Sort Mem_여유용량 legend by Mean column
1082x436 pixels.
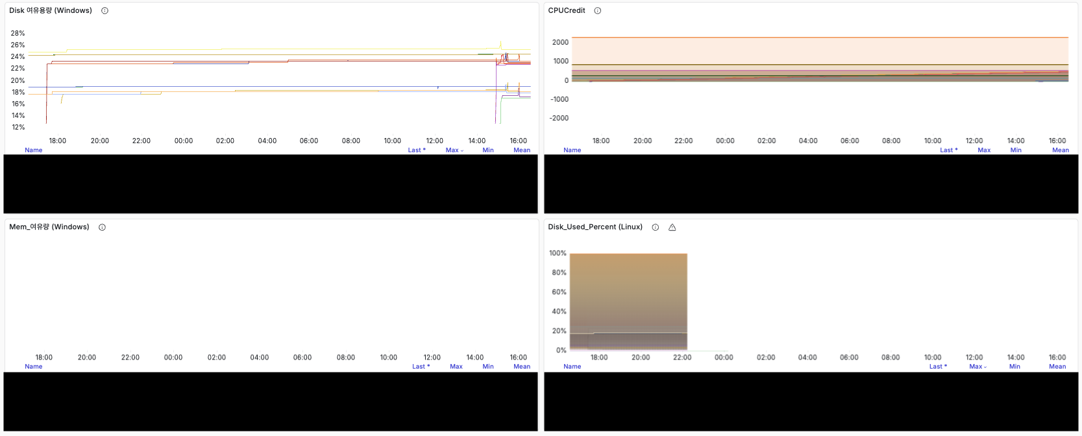522,367
